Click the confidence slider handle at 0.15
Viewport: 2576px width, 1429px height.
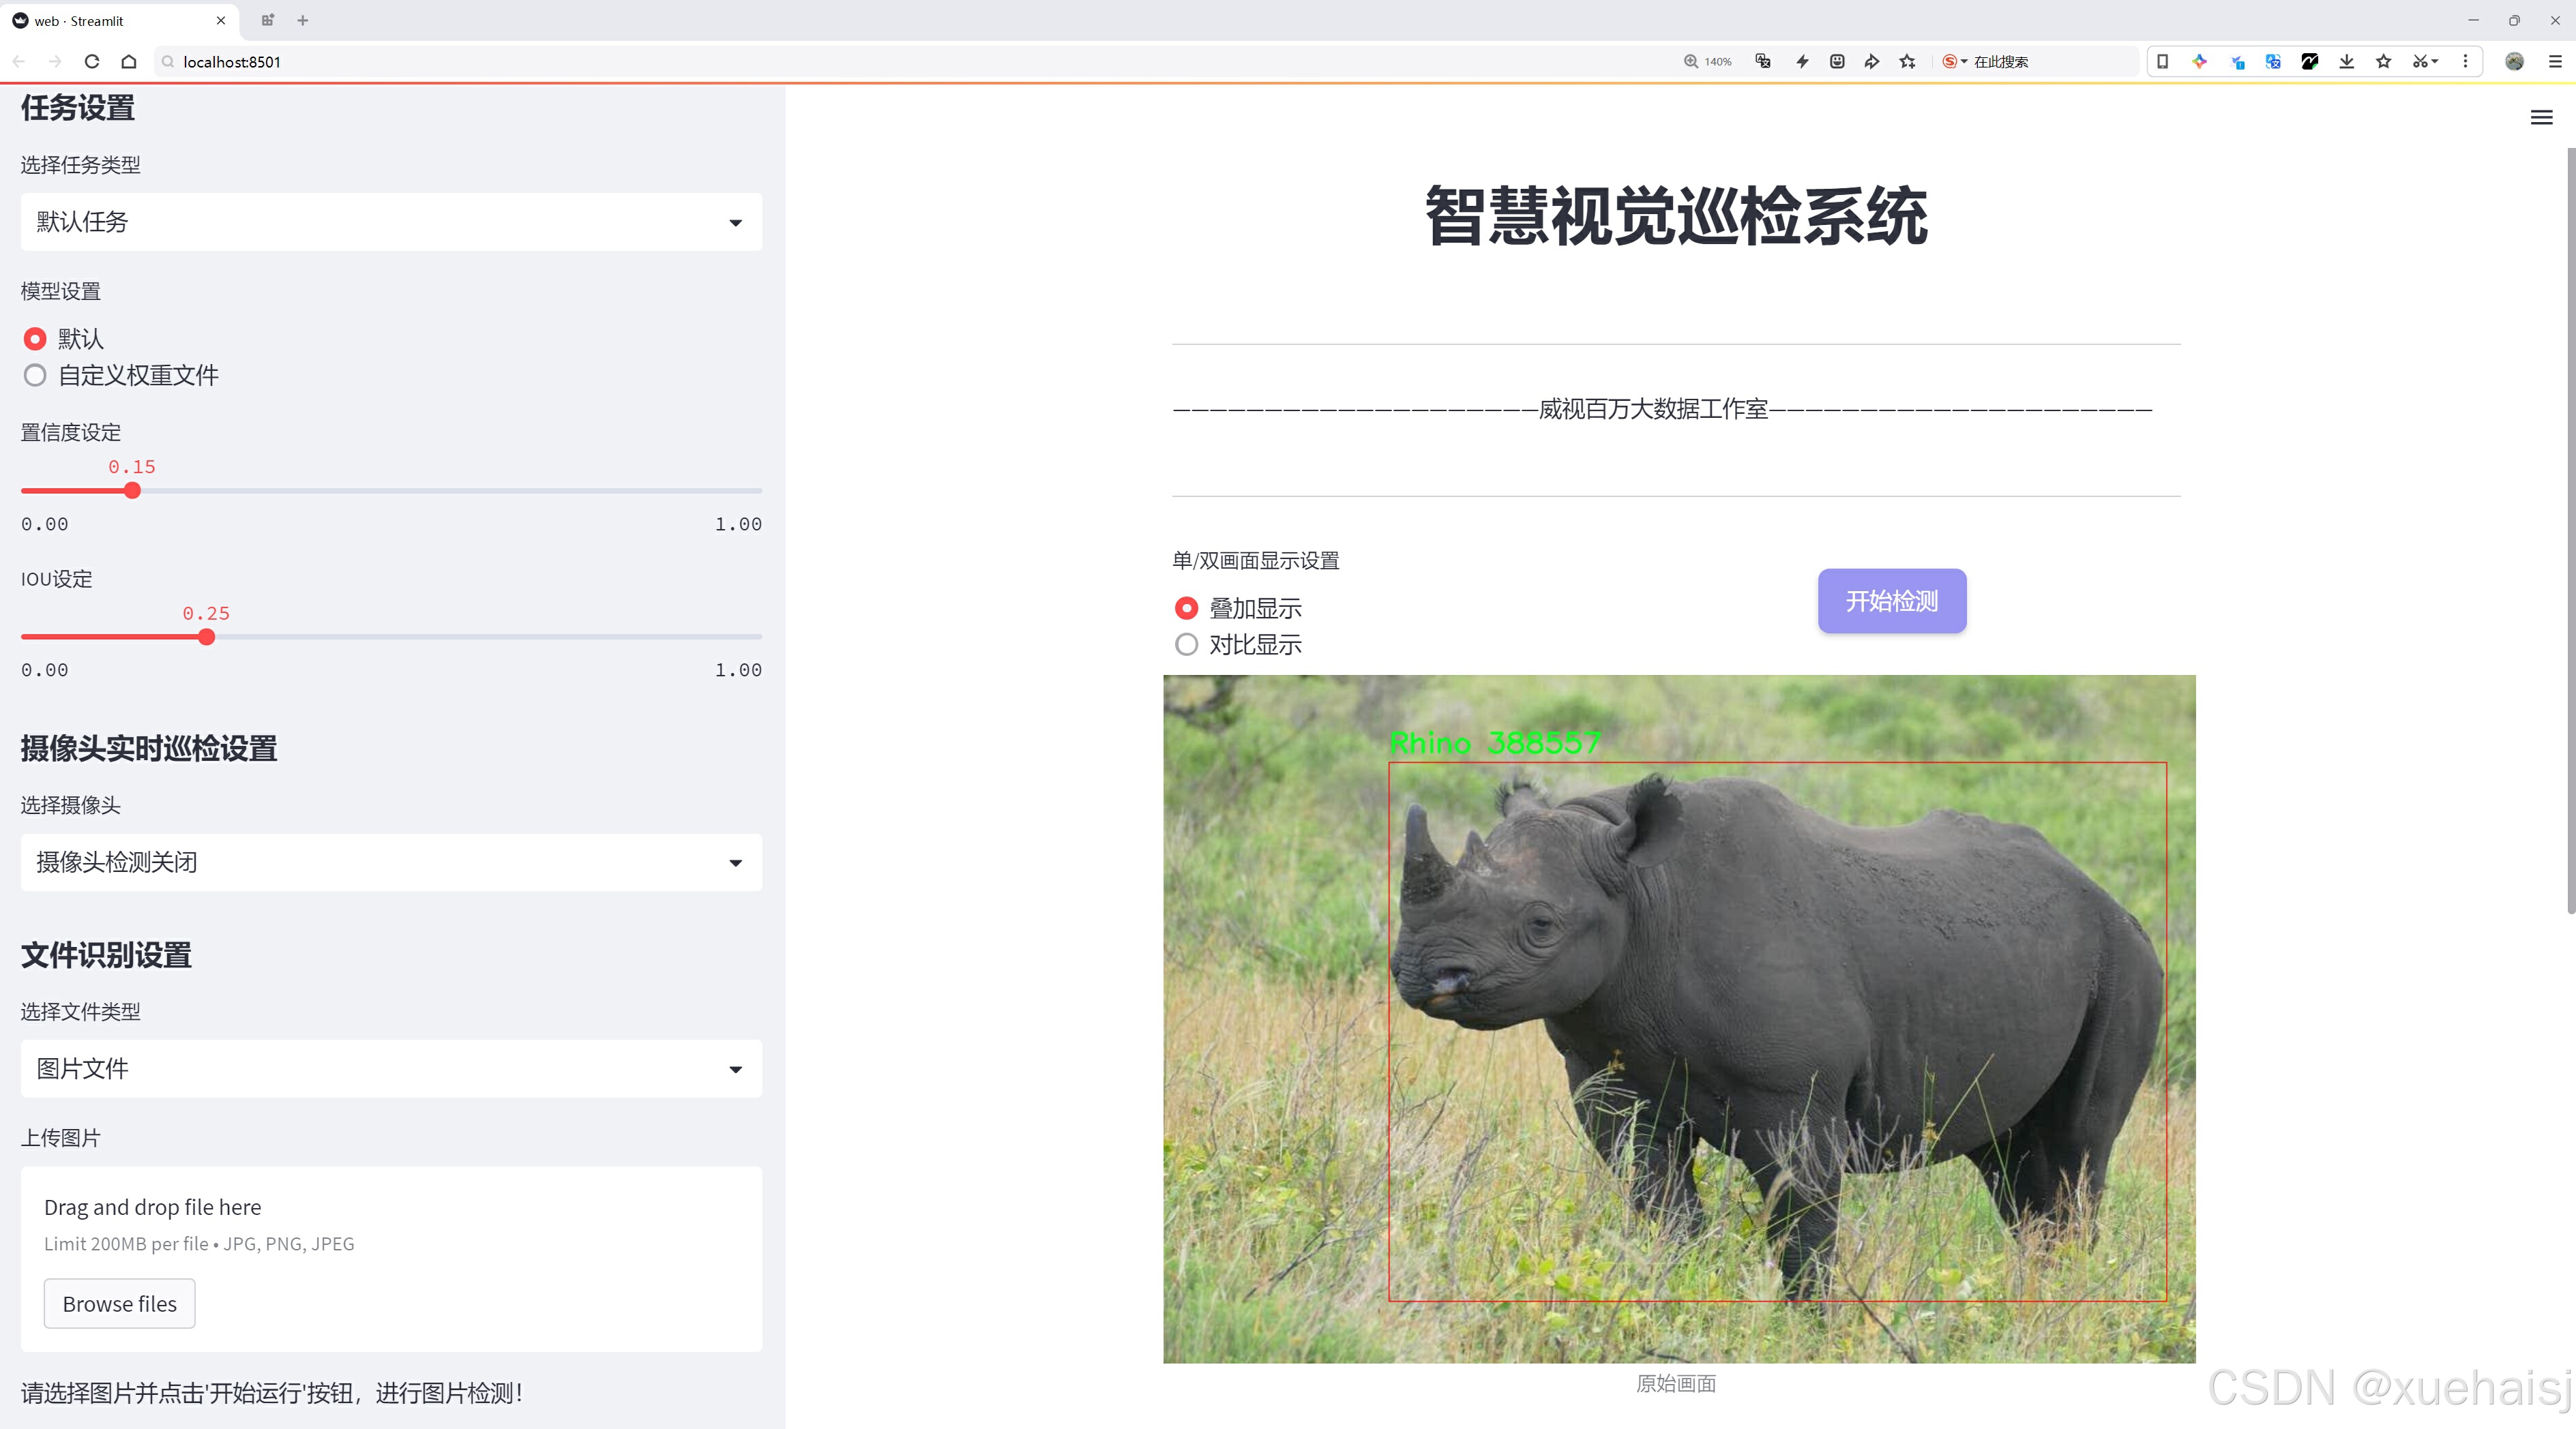(132, 491)
